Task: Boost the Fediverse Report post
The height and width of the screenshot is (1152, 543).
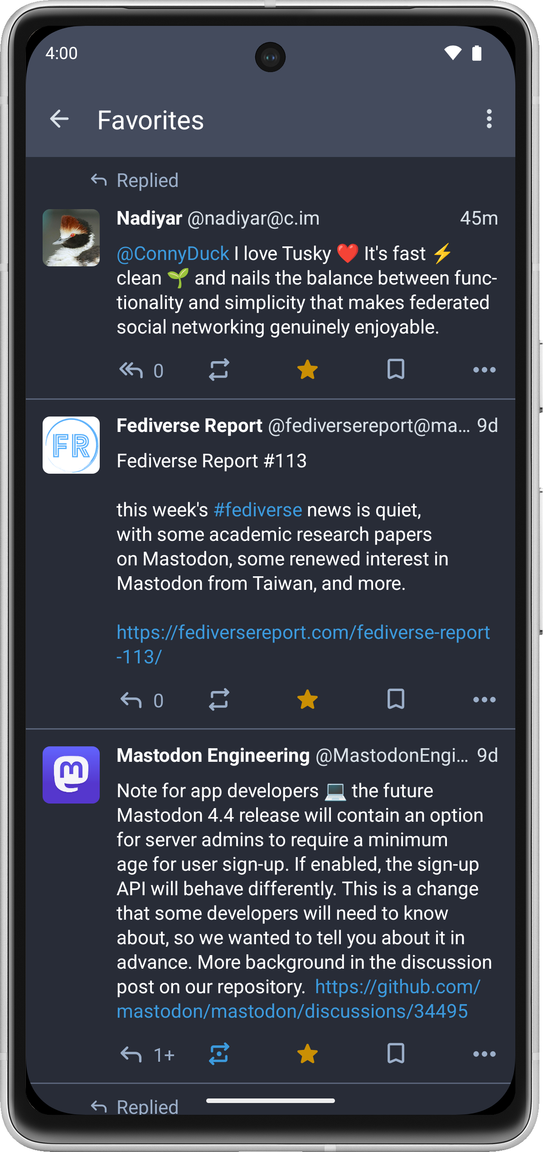Action: point(219,700)
